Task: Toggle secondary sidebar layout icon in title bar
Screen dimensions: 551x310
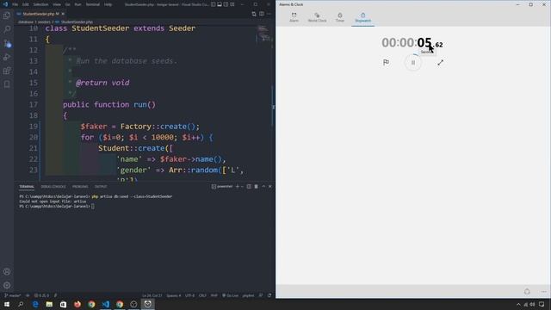Action: click(226, 4)
